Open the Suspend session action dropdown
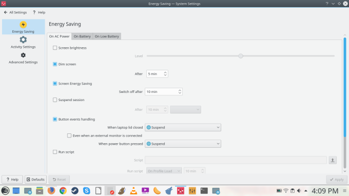Screen dimensions: 349x196 click(x=185, y=109)
